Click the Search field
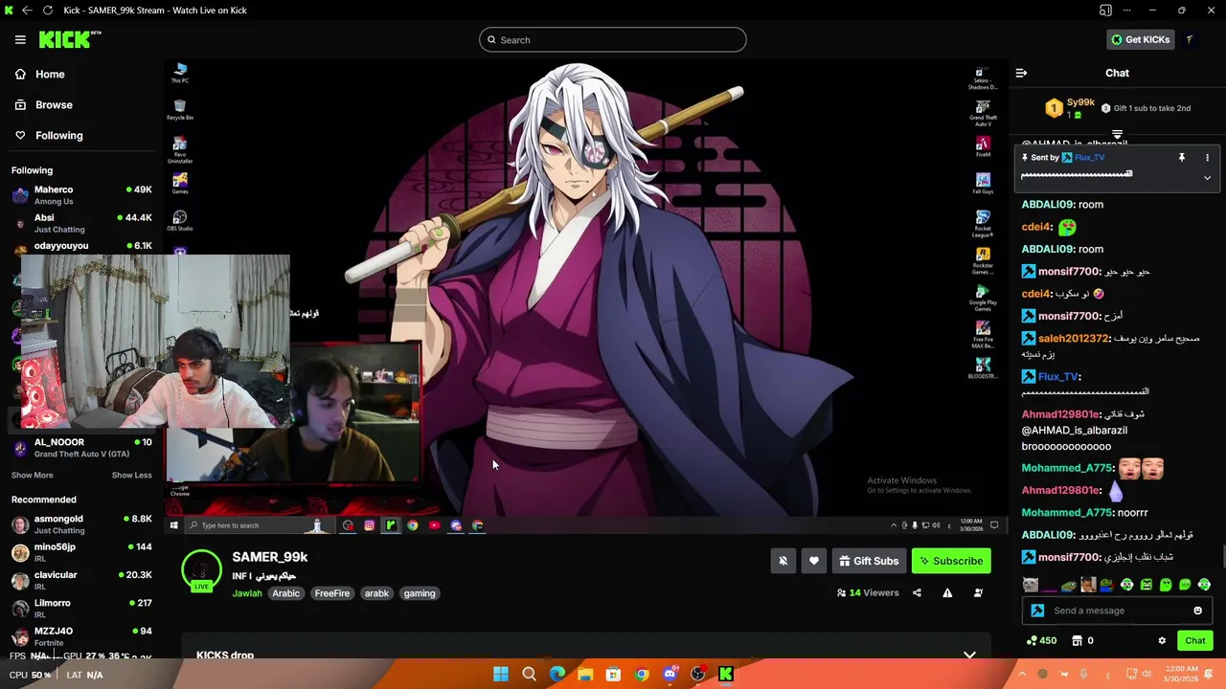1226x689 pixels. pos(613,39)
